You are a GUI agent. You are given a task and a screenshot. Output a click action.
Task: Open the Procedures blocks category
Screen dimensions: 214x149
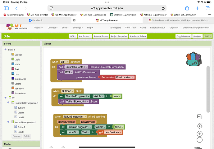[20, 93]
